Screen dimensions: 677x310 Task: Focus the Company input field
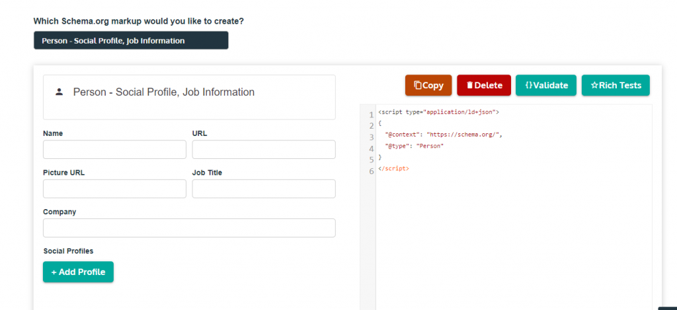point(189,228)
